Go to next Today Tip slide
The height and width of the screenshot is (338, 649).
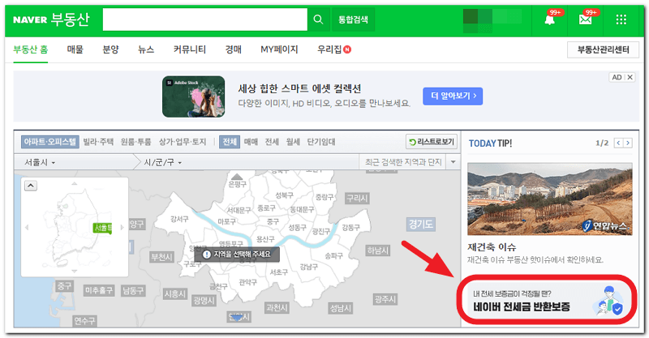click(x=628, y=143)
